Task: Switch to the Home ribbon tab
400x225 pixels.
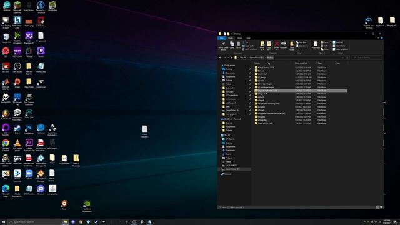Action: pos(231,38)
